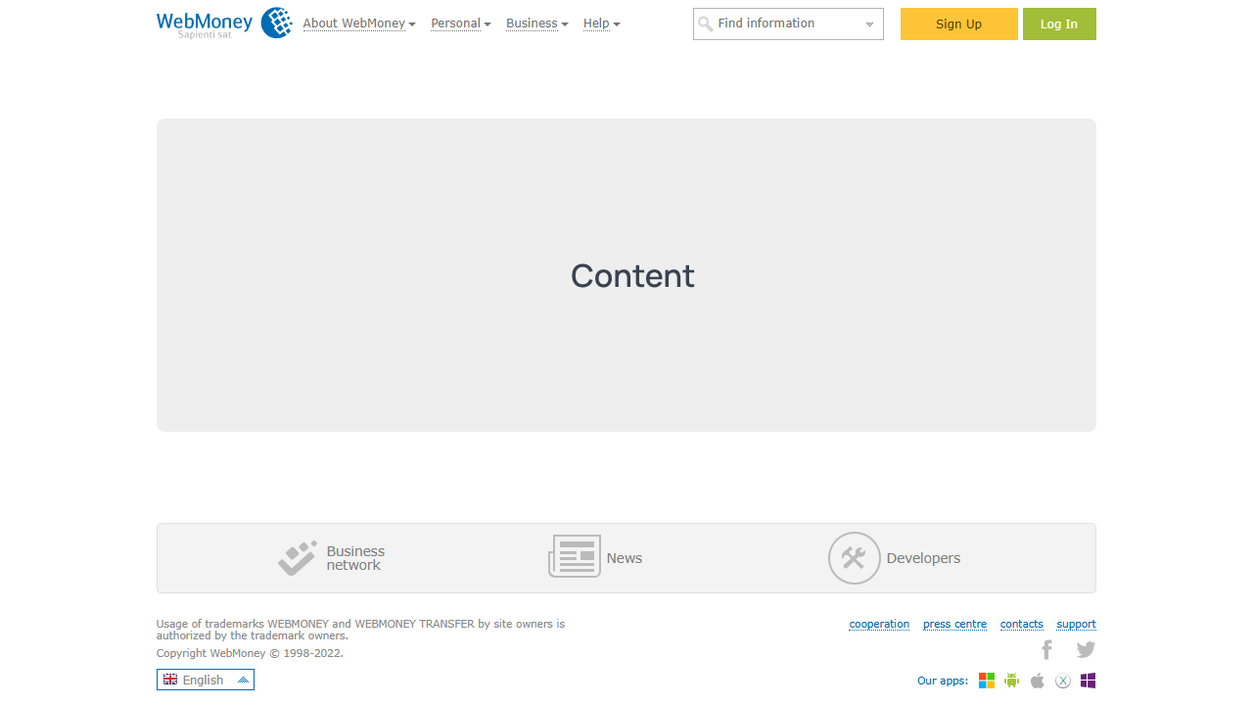Open the Twitter bird icon
1253x705 pixels.
pos(1086,649)
